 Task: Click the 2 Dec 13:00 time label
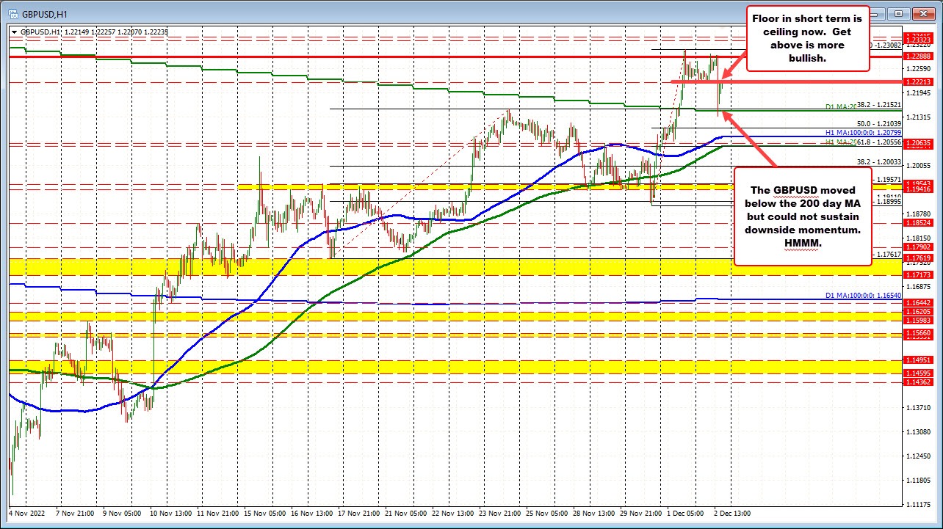coord(731,513)
